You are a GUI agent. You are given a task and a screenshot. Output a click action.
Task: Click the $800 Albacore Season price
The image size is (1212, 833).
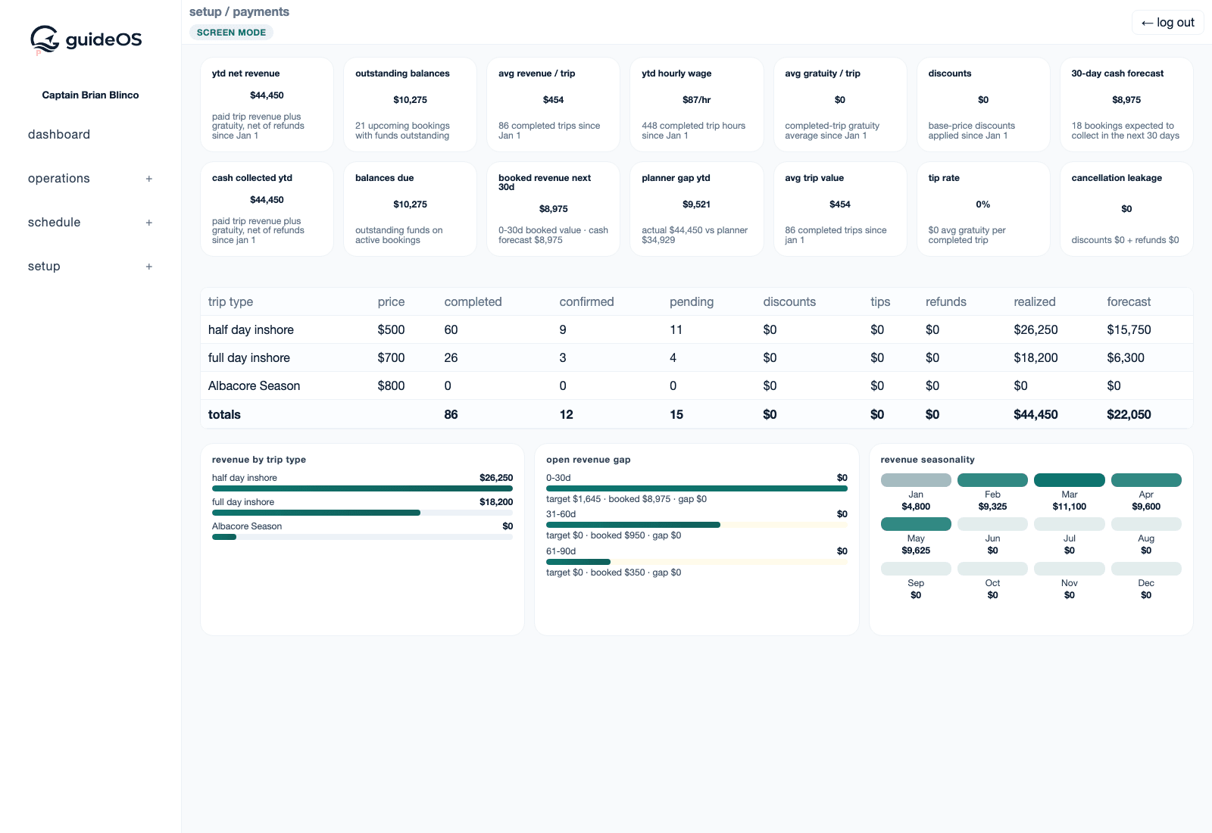coord(391,385)
